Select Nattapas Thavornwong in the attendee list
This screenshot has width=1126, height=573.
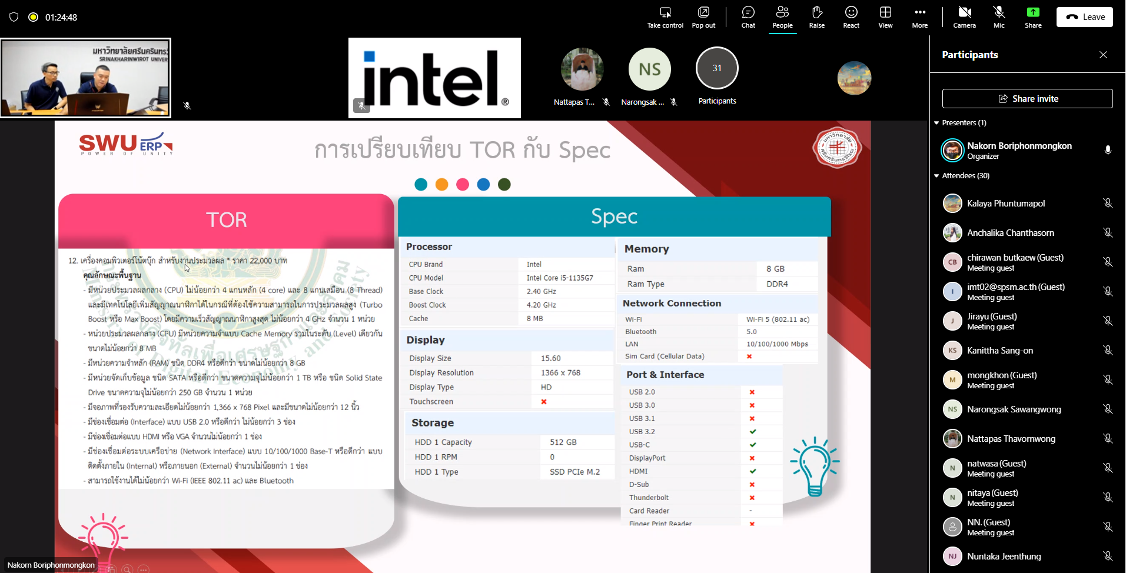1011,439
